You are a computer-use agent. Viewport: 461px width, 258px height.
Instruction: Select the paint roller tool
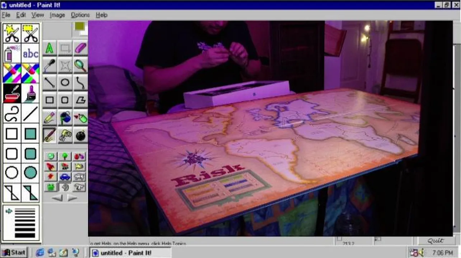11,93
